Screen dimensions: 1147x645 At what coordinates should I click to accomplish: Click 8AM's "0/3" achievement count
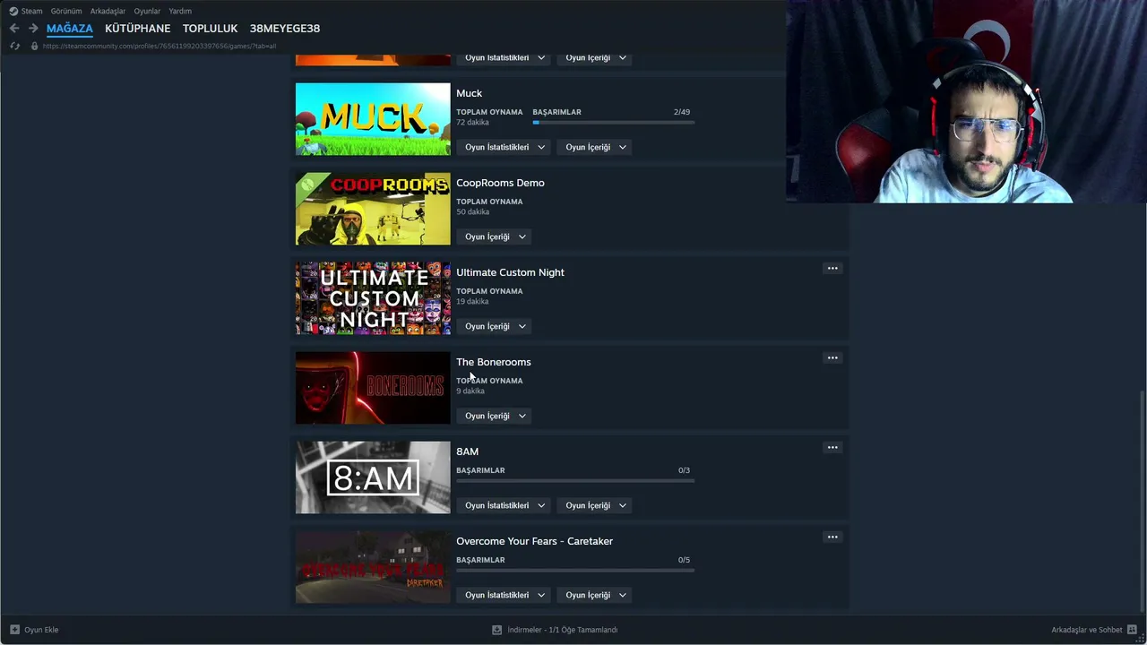pyautogui.click(x=684, y=470)
